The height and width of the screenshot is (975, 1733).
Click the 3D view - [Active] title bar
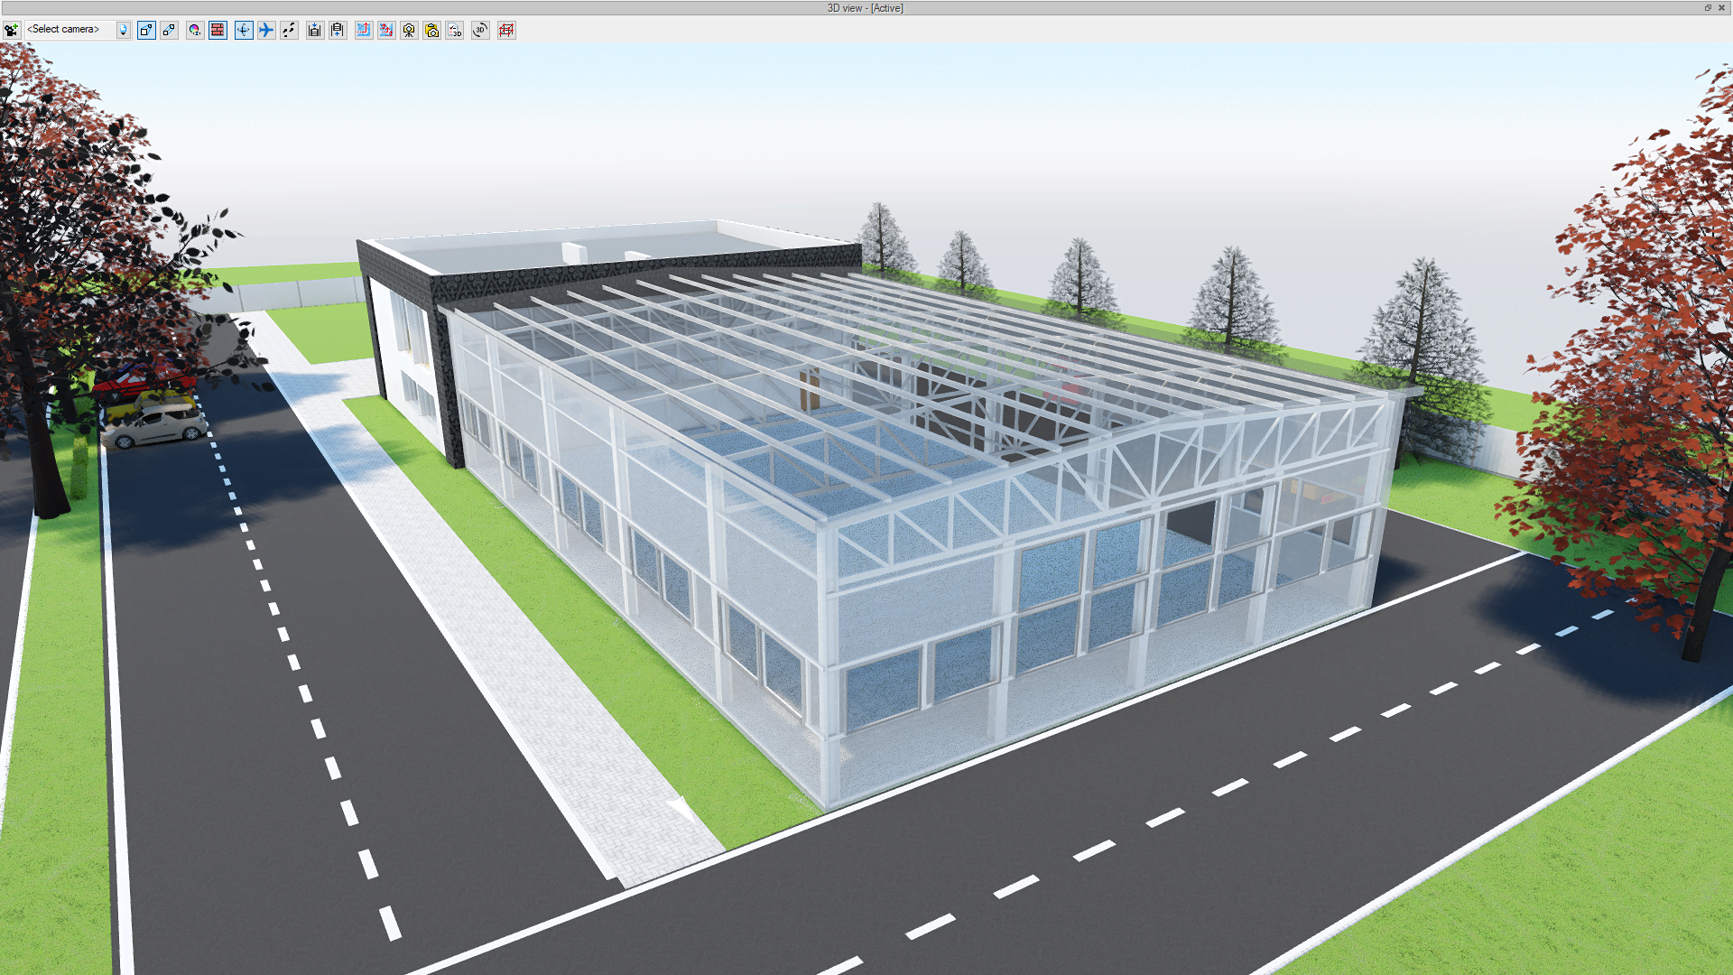[x=865, y=8]
